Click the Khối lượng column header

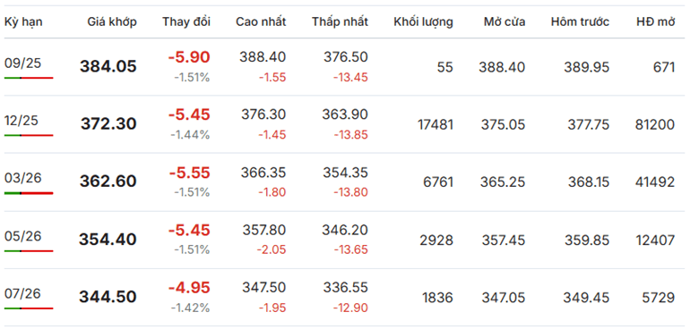click(x=423, y=22)
